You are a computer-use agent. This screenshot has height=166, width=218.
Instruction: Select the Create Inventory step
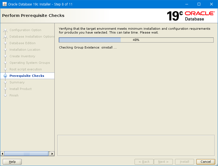coord(22,56)
